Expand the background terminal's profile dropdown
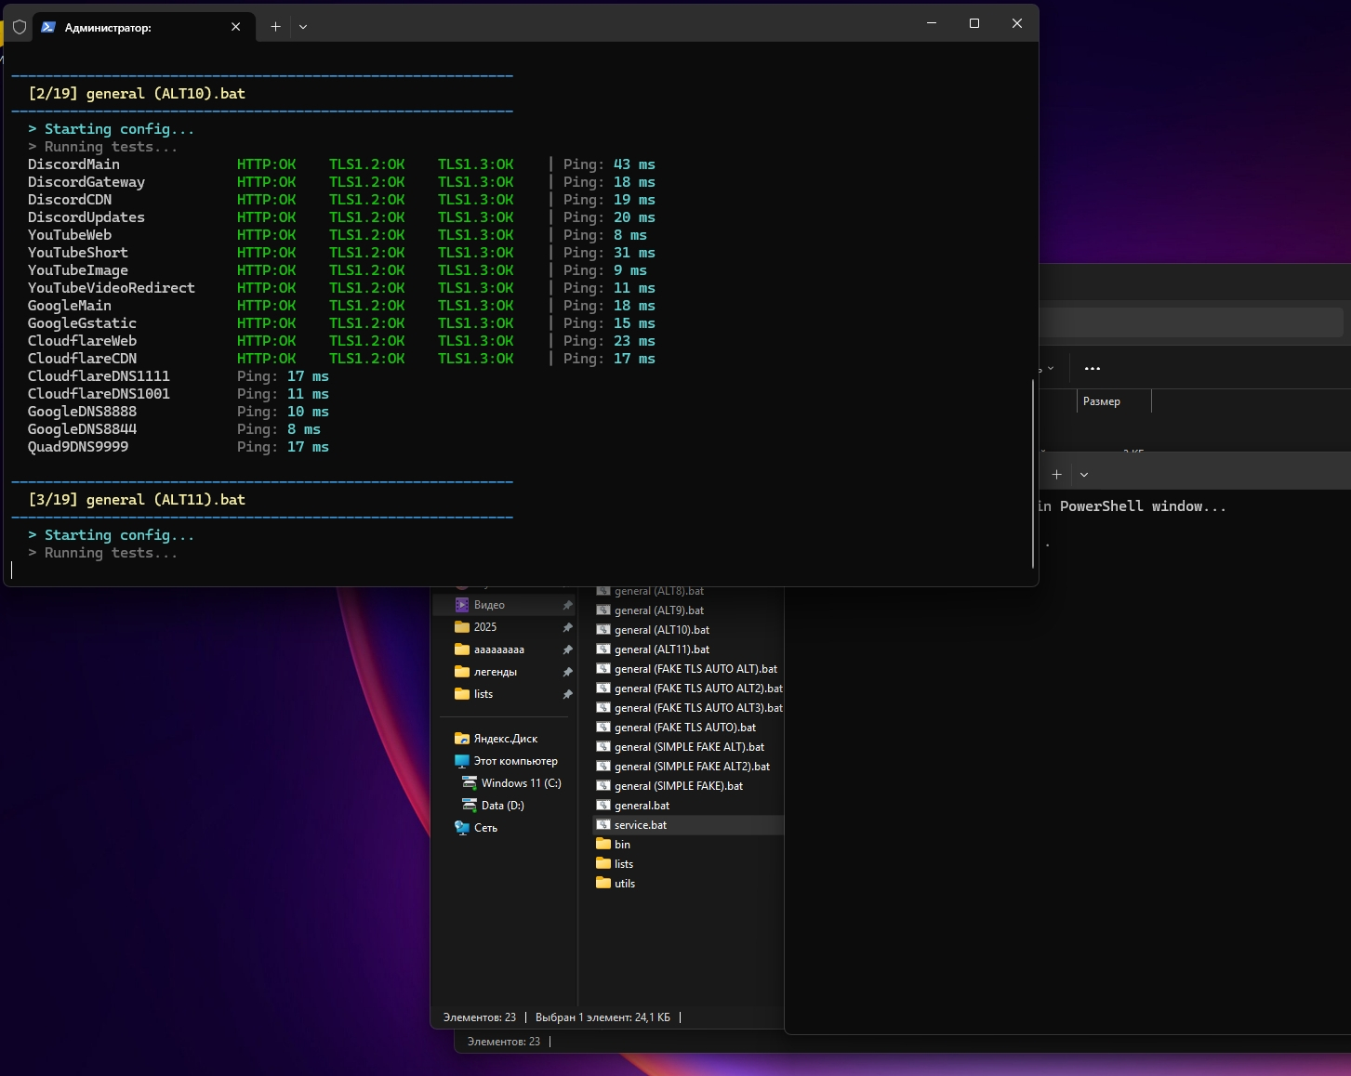 [1083, 474]
